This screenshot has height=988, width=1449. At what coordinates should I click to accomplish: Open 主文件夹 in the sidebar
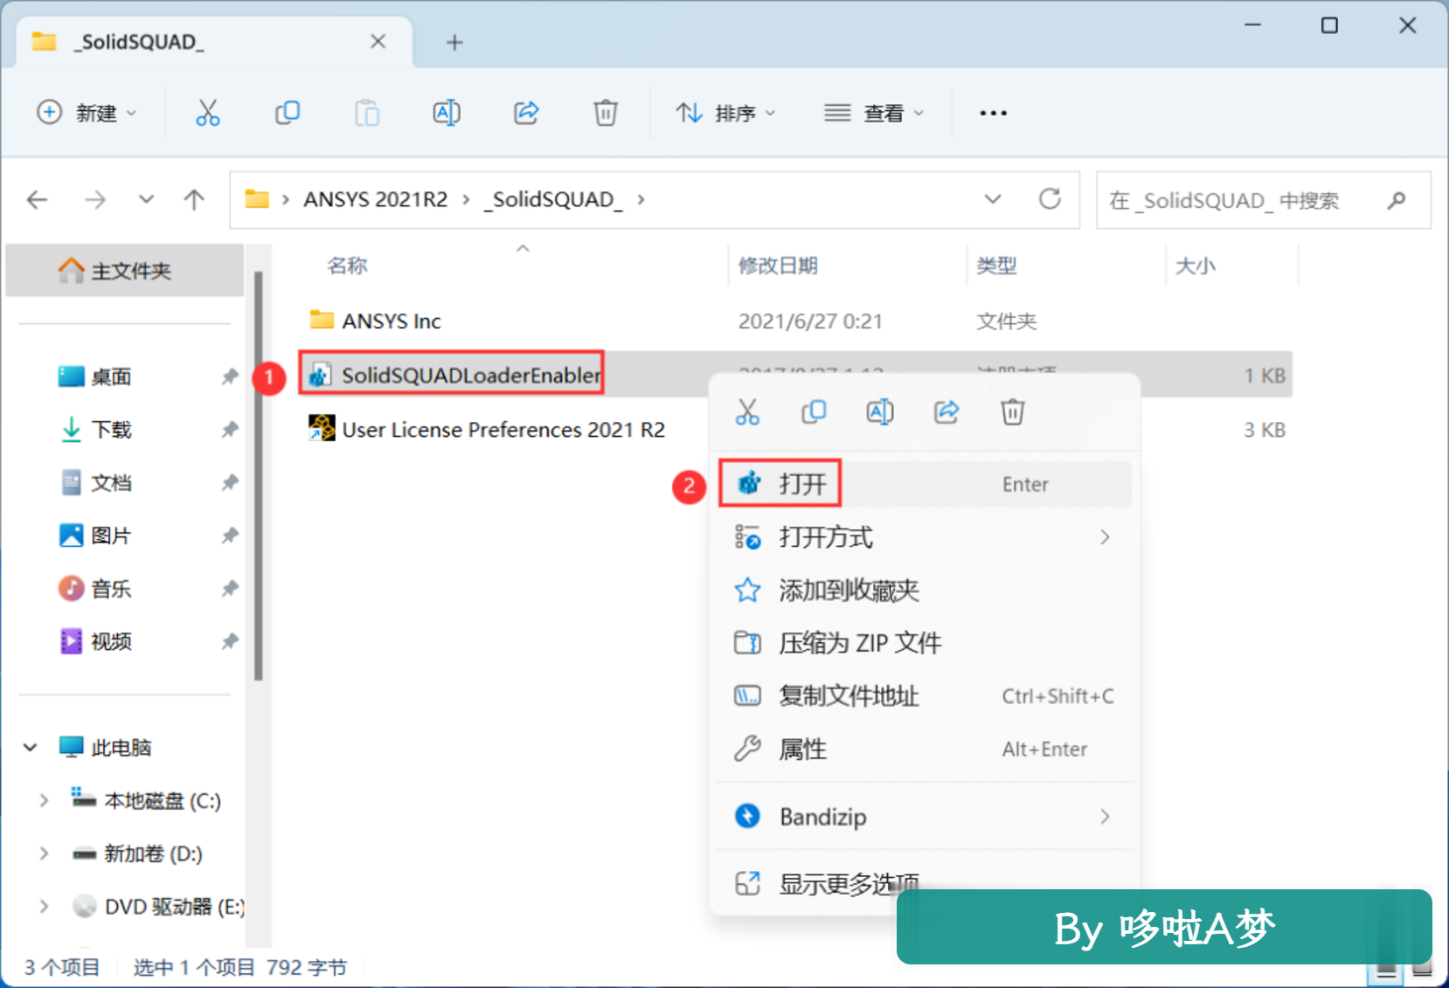[x=124, y=271]
